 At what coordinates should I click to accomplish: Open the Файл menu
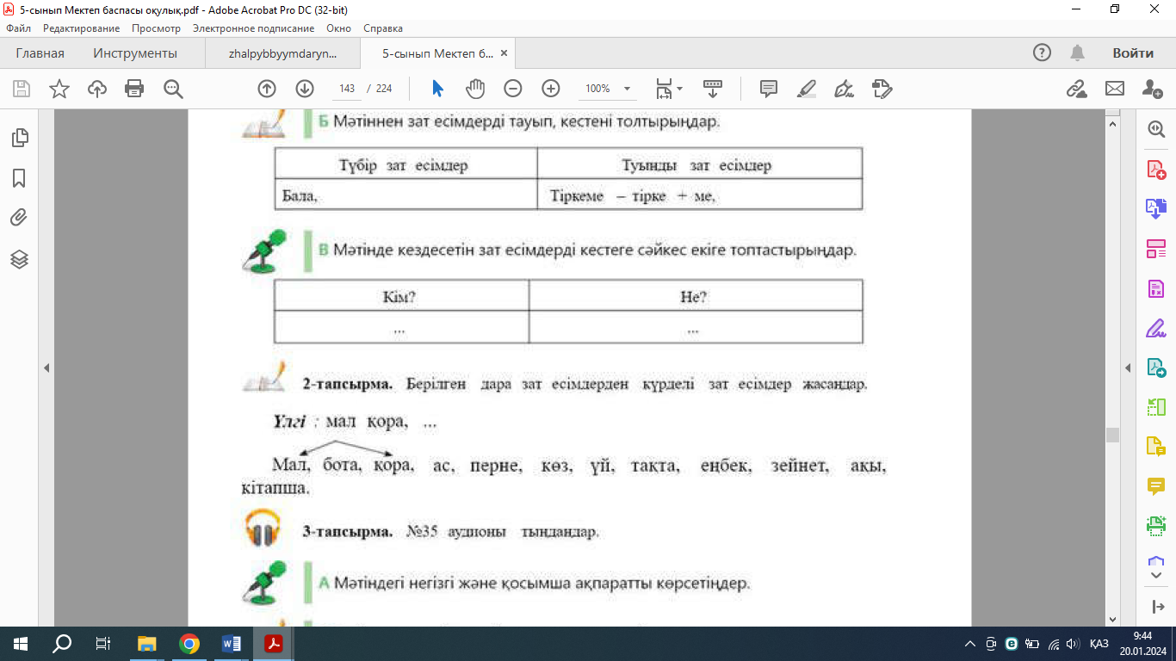(x=19, y=28)
